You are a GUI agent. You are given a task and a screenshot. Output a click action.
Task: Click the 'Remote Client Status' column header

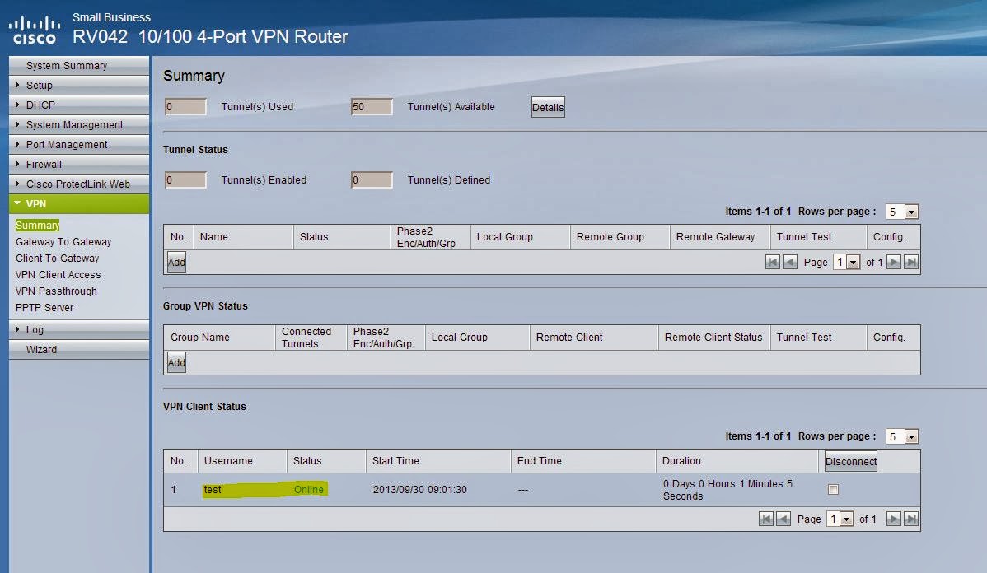tap(713, 338)
